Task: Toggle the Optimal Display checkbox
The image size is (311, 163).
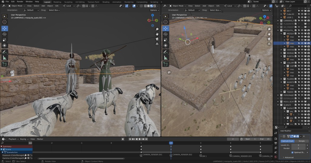Action: (x=292, y=152)
